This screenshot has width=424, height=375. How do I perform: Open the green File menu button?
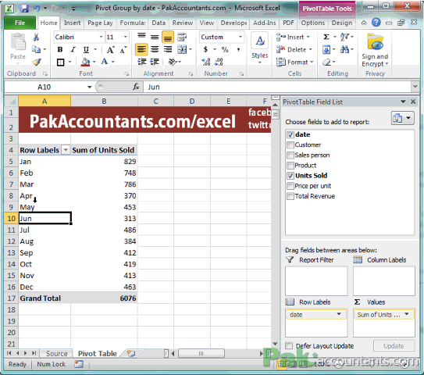click(x=20, y=23)
